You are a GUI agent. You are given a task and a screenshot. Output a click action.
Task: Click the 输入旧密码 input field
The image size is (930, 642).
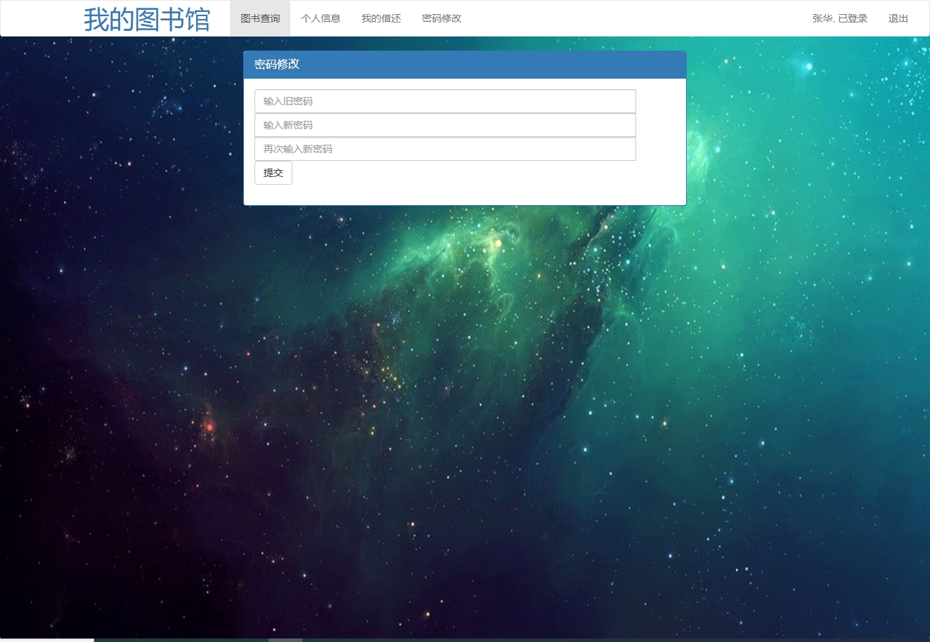tap(444, 101)
